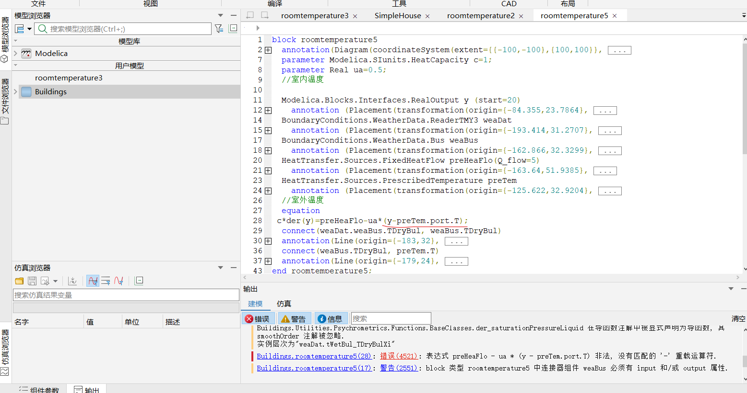
Task: Toggle the red curve filter icon
Action: click(119, 281)
